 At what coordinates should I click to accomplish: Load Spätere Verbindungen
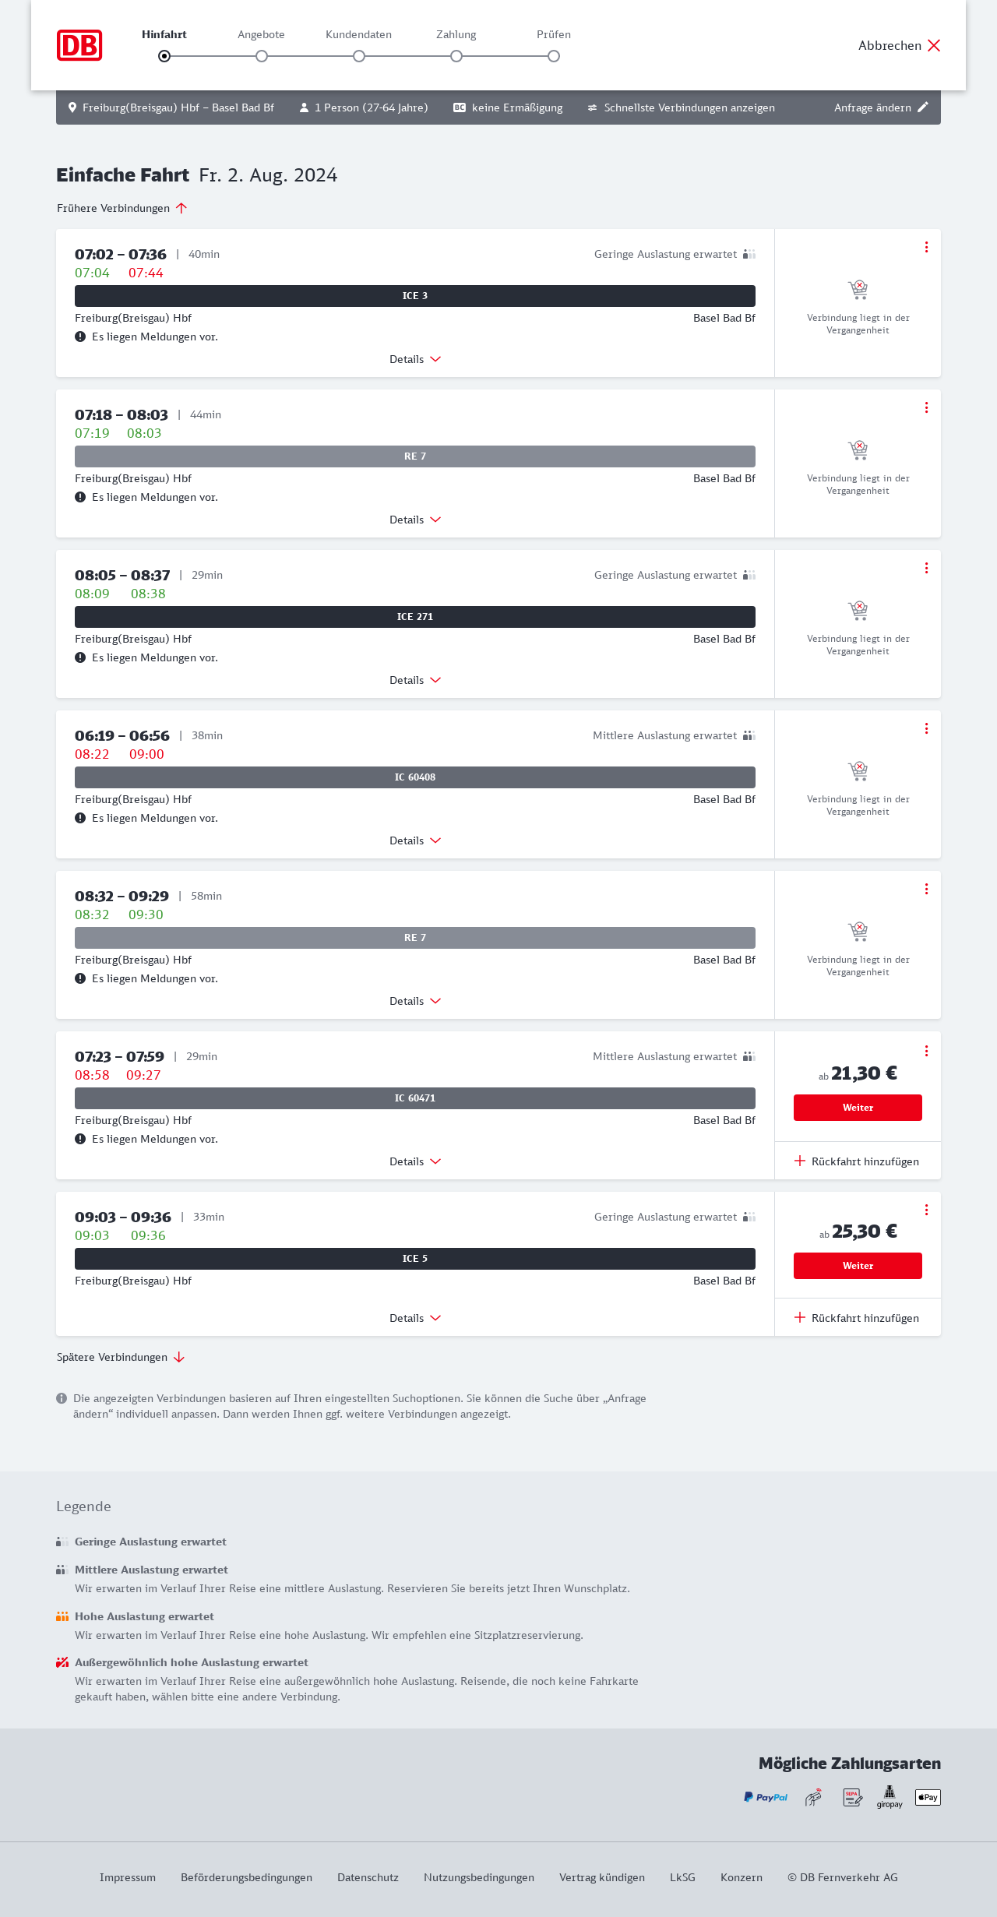click(x=120, y=1357)
